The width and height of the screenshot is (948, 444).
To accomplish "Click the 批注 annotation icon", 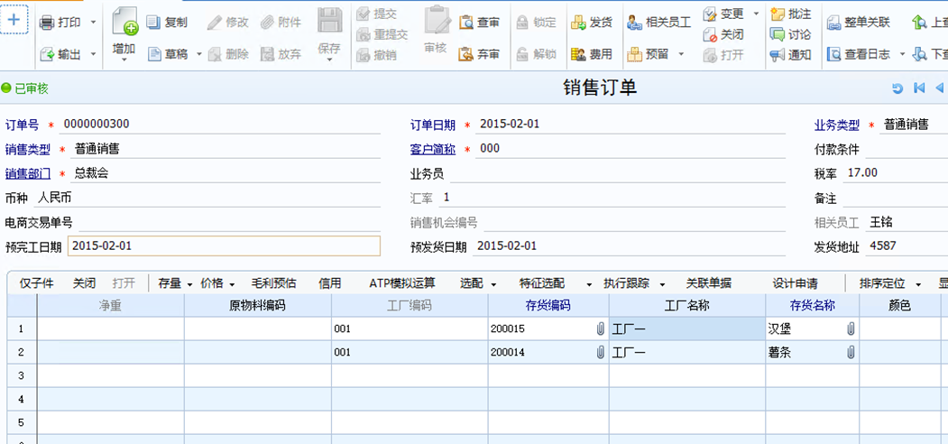I will click(778, 14).
